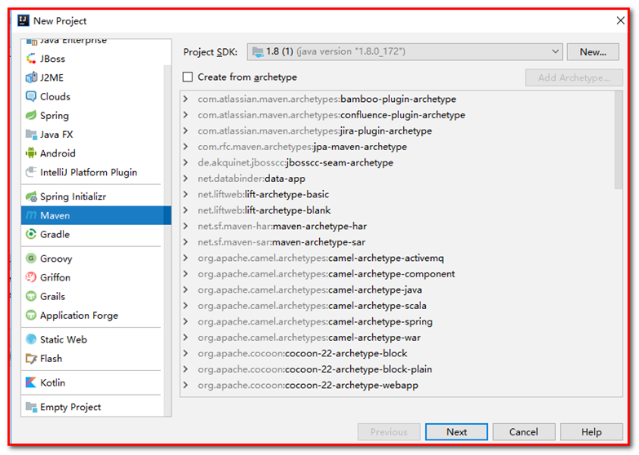The width and height of the screenshot is (639, 455).
Task: Click the Android robot icon
Action: point(31,153)
